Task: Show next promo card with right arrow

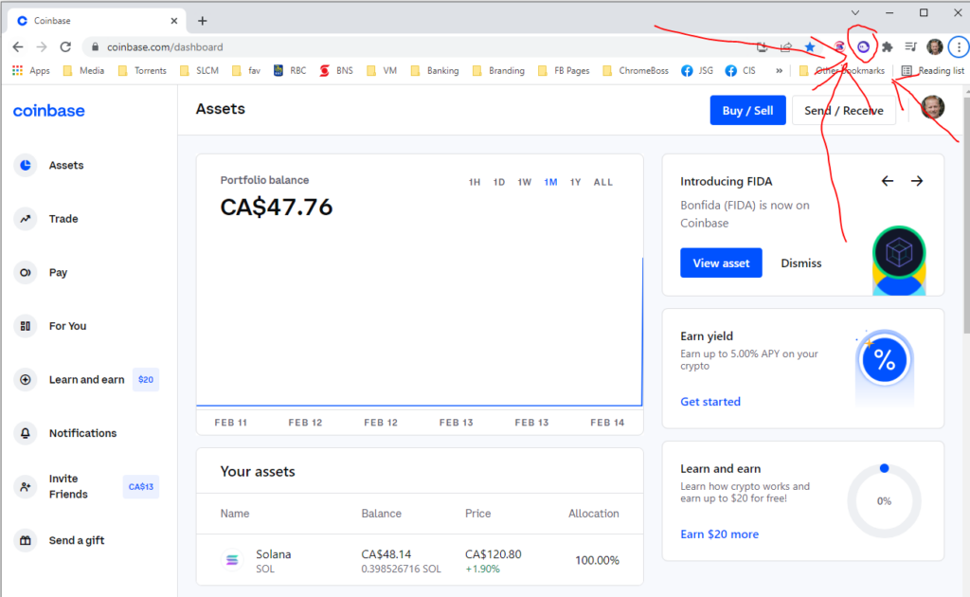Action: [917, 181]
